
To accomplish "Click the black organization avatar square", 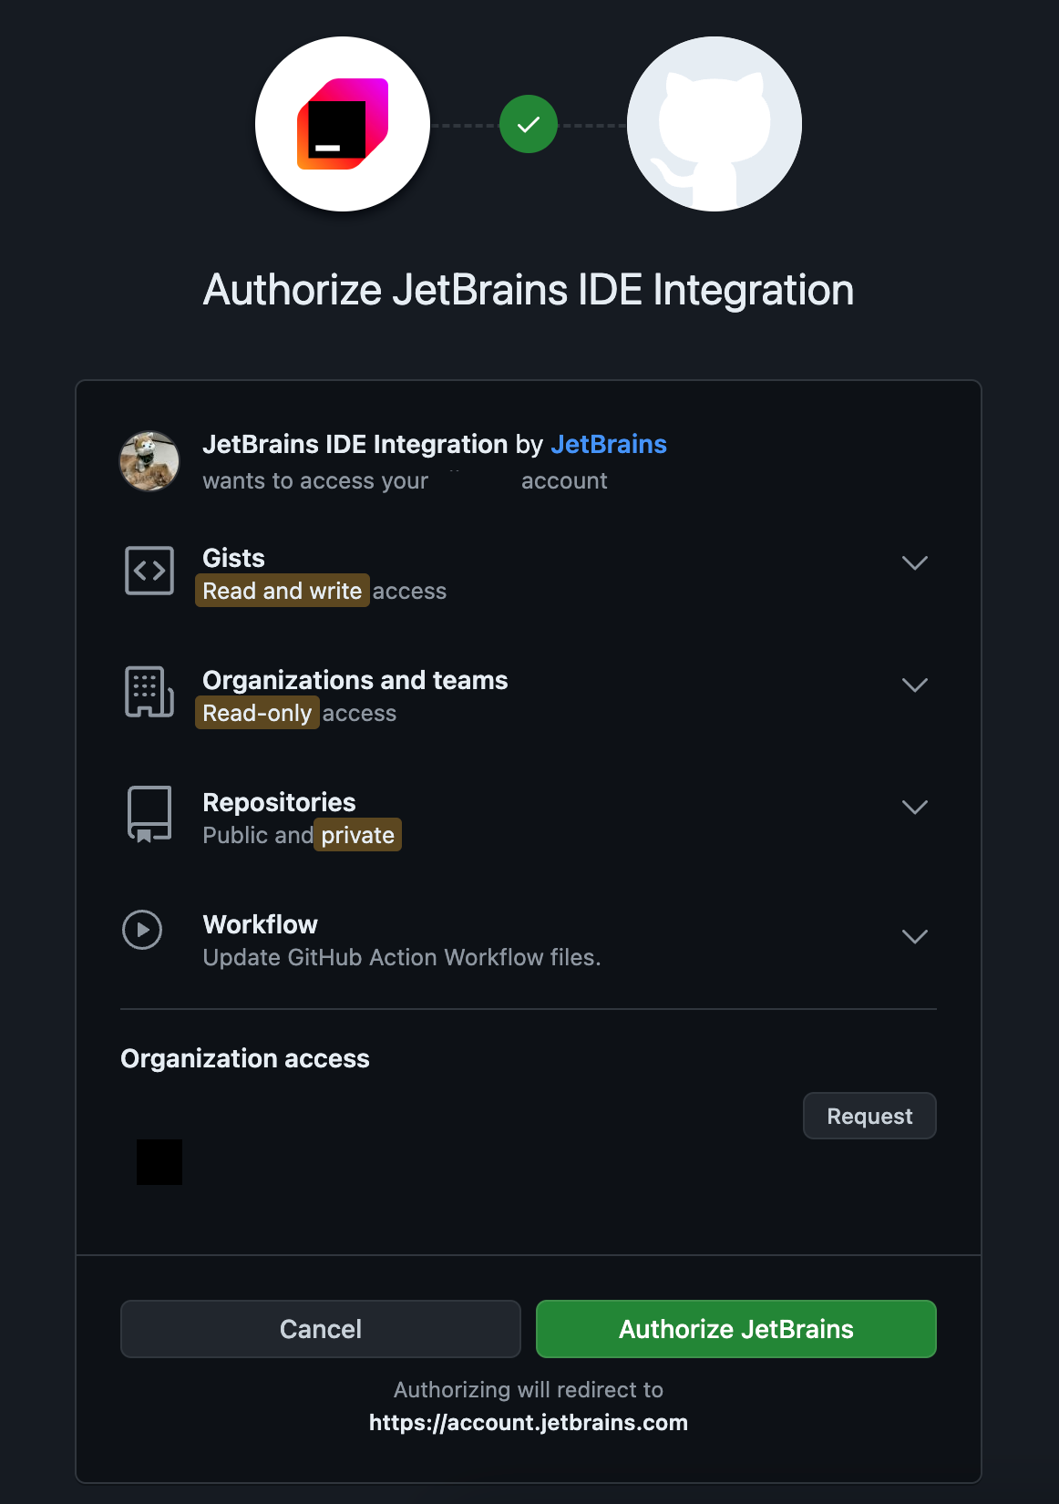I will click(159, 1162).
